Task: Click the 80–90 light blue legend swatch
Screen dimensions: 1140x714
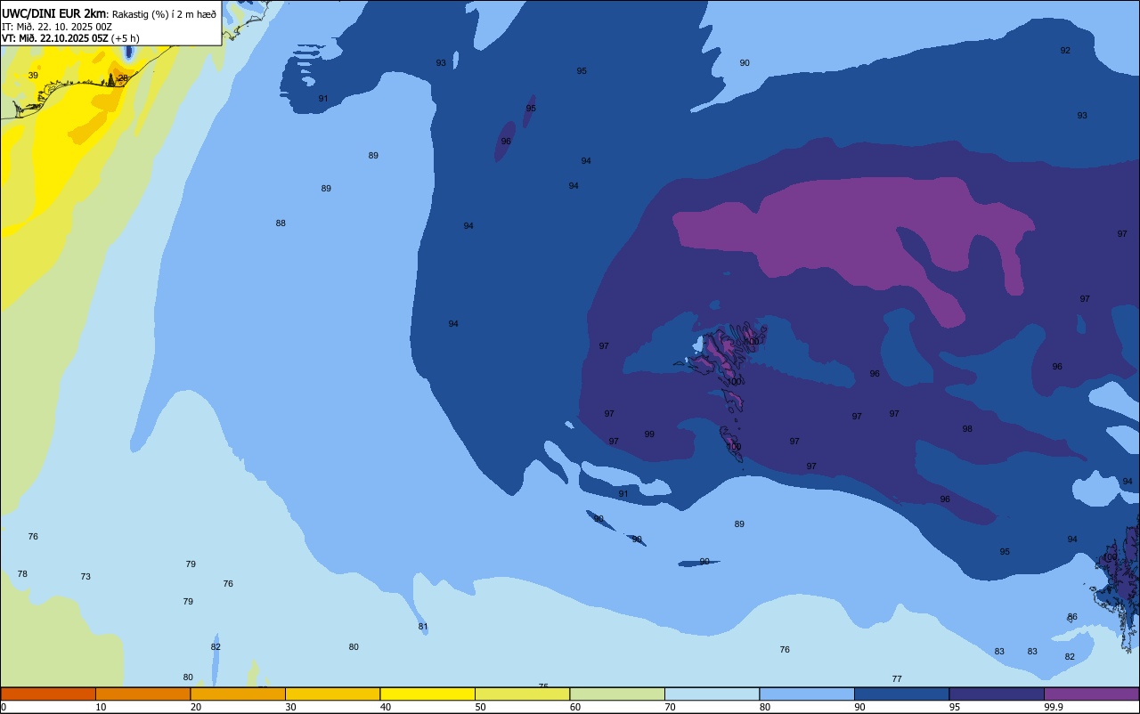Action: tap(807, 694)
